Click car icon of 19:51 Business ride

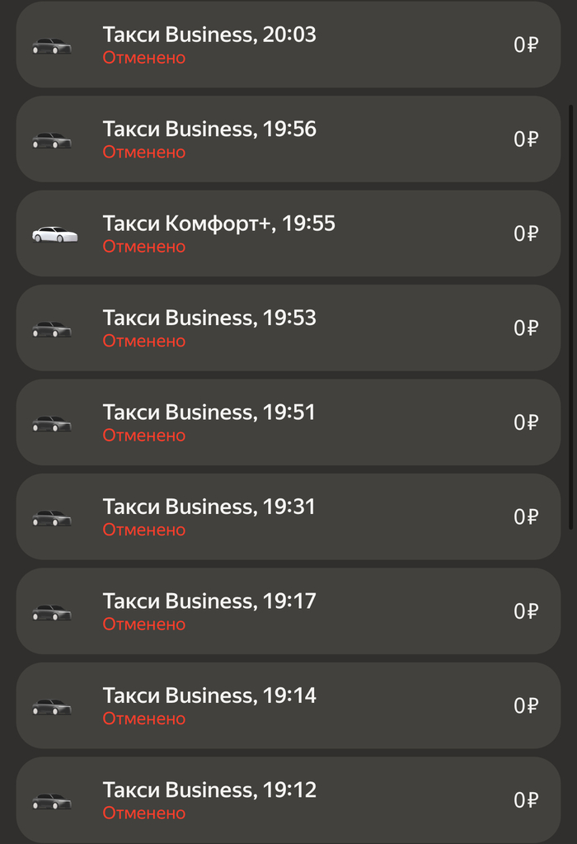pyautogui.click(x=52, y=424)
